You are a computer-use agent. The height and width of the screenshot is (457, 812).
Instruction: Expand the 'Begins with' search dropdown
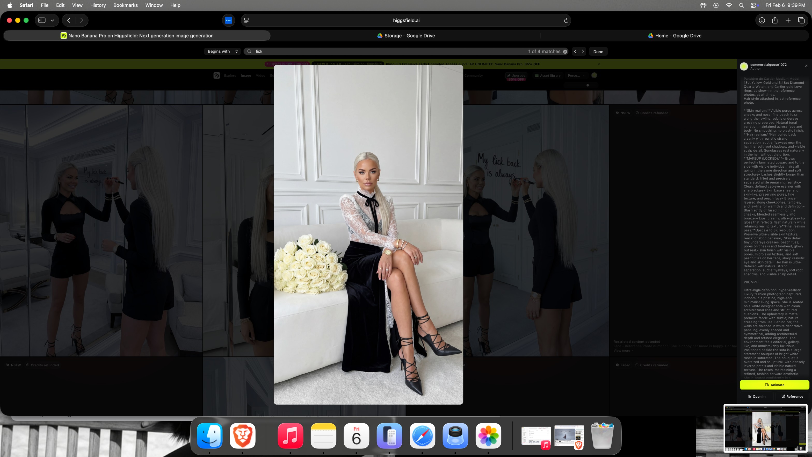point(222,51)
